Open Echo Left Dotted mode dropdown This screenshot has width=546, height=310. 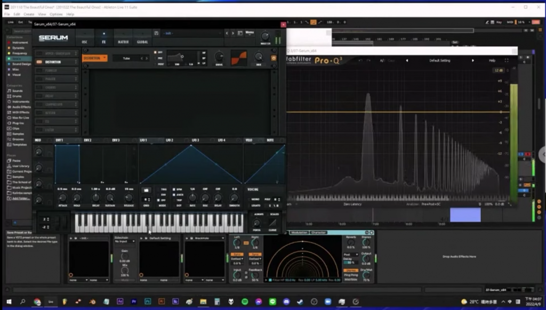(x=237, y=259)
